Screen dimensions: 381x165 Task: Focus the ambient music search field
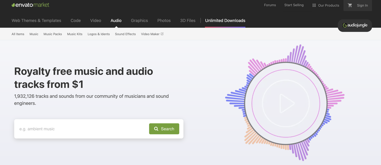(x=81, y=129)
